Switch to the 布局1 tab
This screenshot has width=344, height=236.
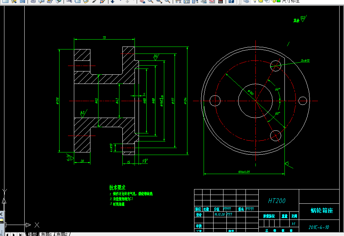click(46, 234)
